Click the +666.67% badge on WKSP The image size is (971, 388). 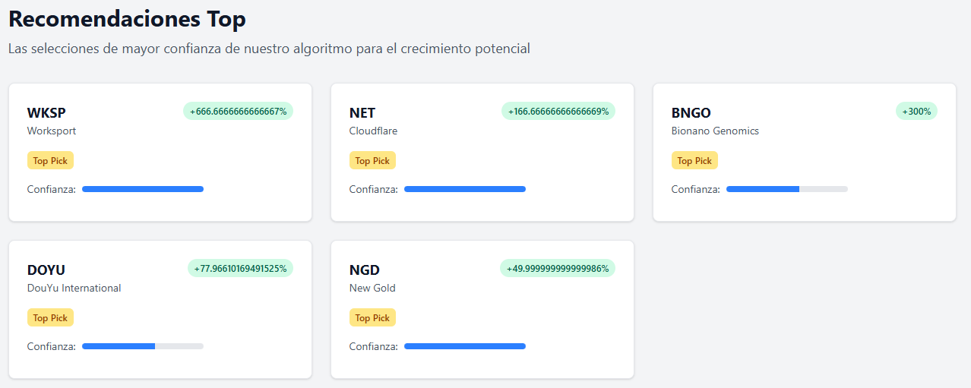238,111
